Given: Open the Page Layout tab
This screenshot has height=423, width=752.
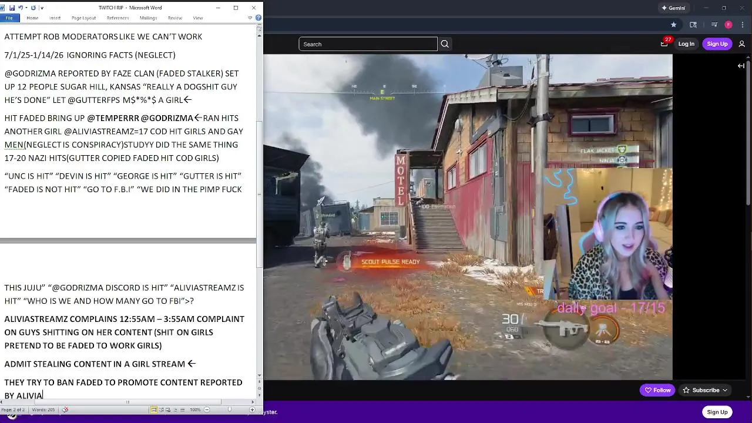Looking at the screenshot, I should (83, 18).
